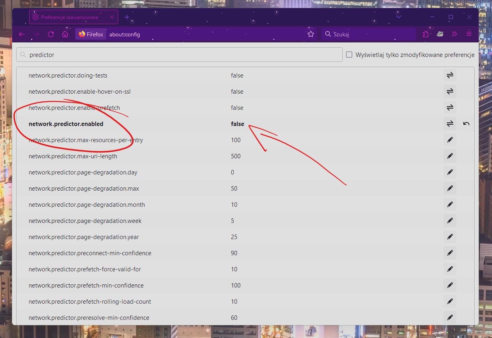Edit network.predictor.page-degradation.month value
Screen dimensions: 492x338
450,205
